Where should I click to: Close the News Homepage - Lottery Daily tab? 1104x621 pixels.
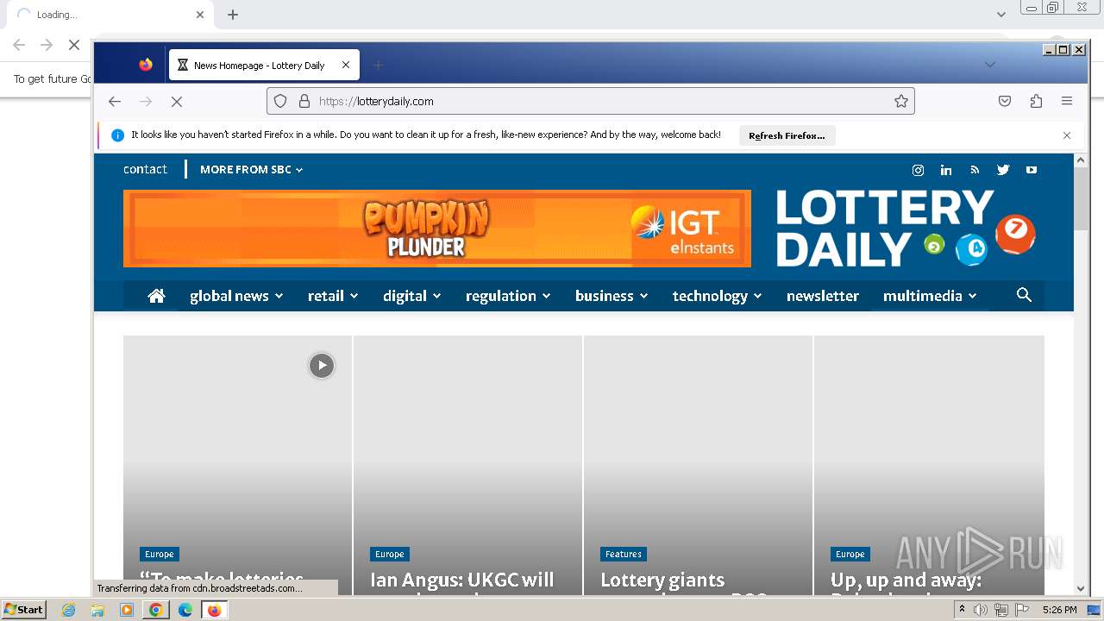(346, 65)
